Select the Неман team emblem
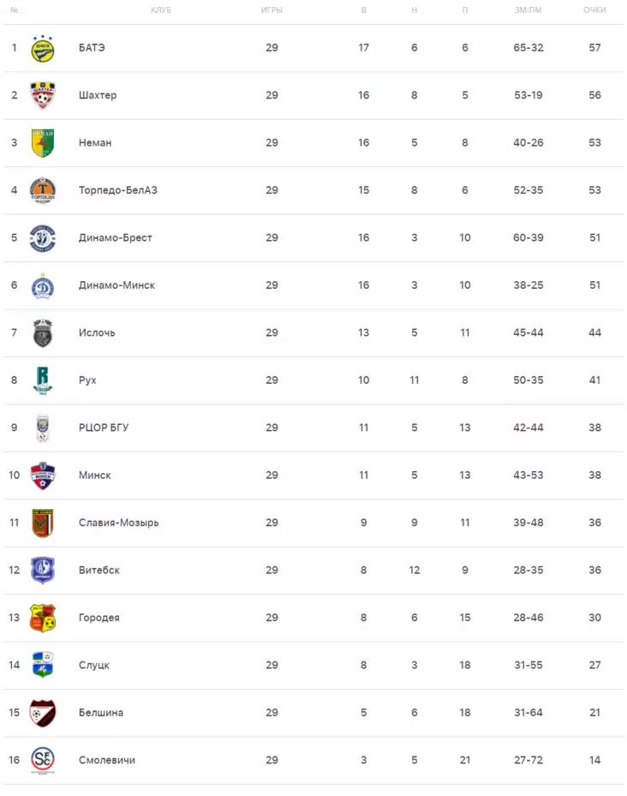The width and height of the screenshot is (627, 796). click(x=43, y=143)
